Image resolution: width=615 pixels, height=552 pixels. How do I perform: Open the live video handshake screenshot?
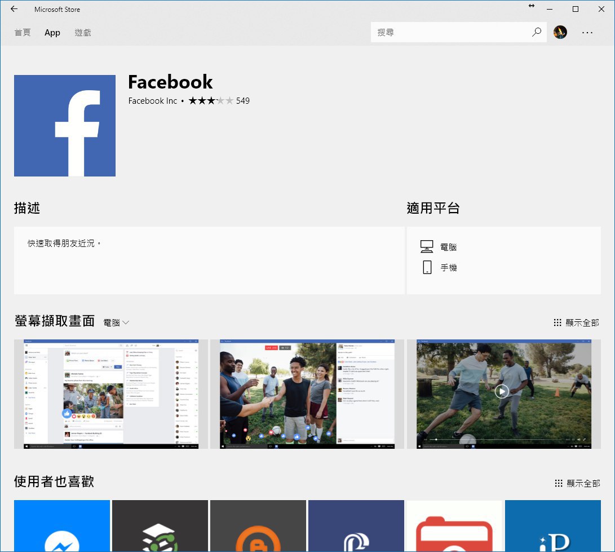307,394
